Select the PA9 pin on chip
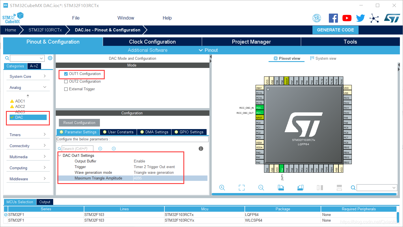The image size is (403, 227). tap(347, 117)
